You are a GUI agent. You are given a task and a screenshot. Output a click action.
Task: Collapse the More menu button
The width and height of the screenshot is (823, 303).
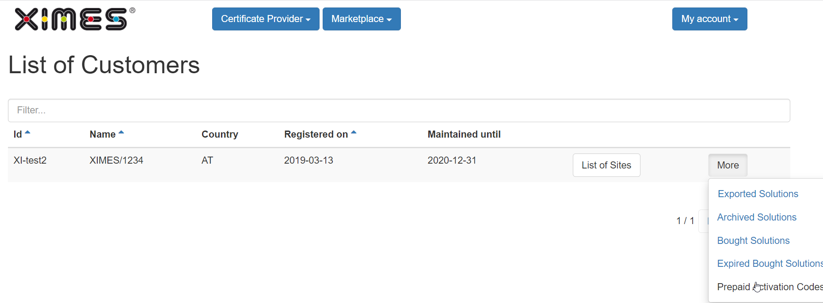[x=728, y=165]
